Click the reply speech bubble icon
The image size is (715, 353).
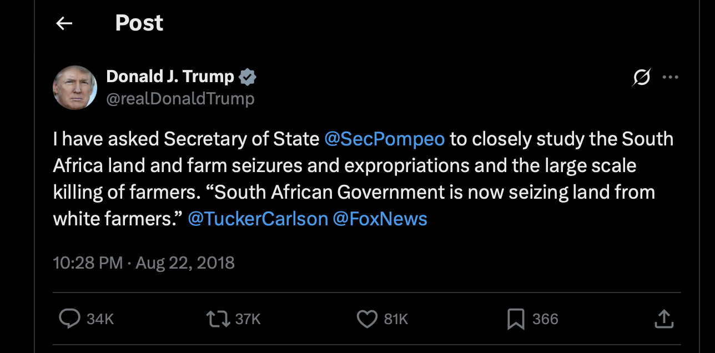pos(70,319)
